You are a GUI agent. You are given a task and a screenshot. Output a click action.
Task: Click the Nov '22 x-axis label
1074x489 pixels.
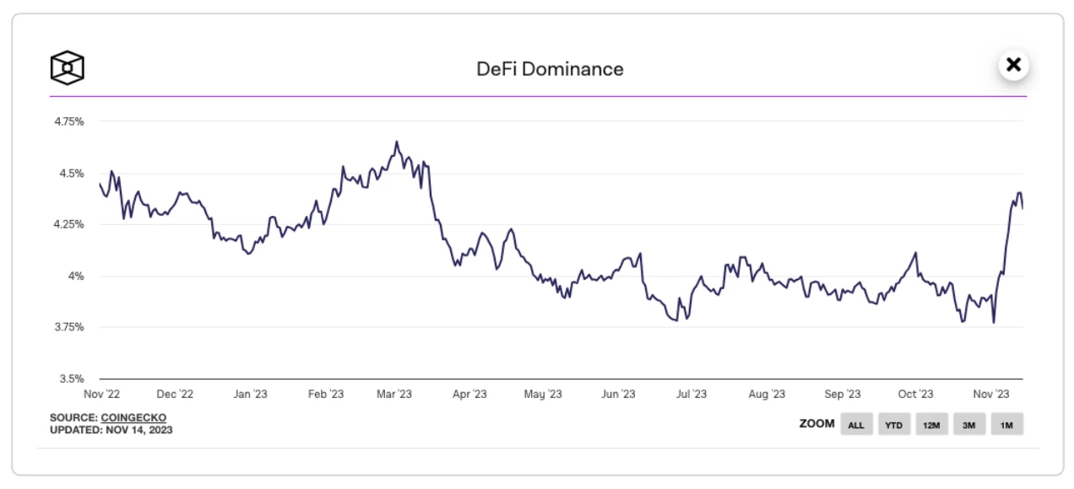click(x=100, y=394)
